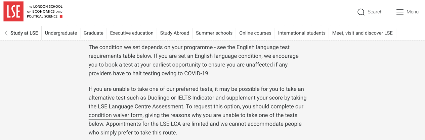
Task: Click the magnifying glass search icon
Action: (361, 12)
